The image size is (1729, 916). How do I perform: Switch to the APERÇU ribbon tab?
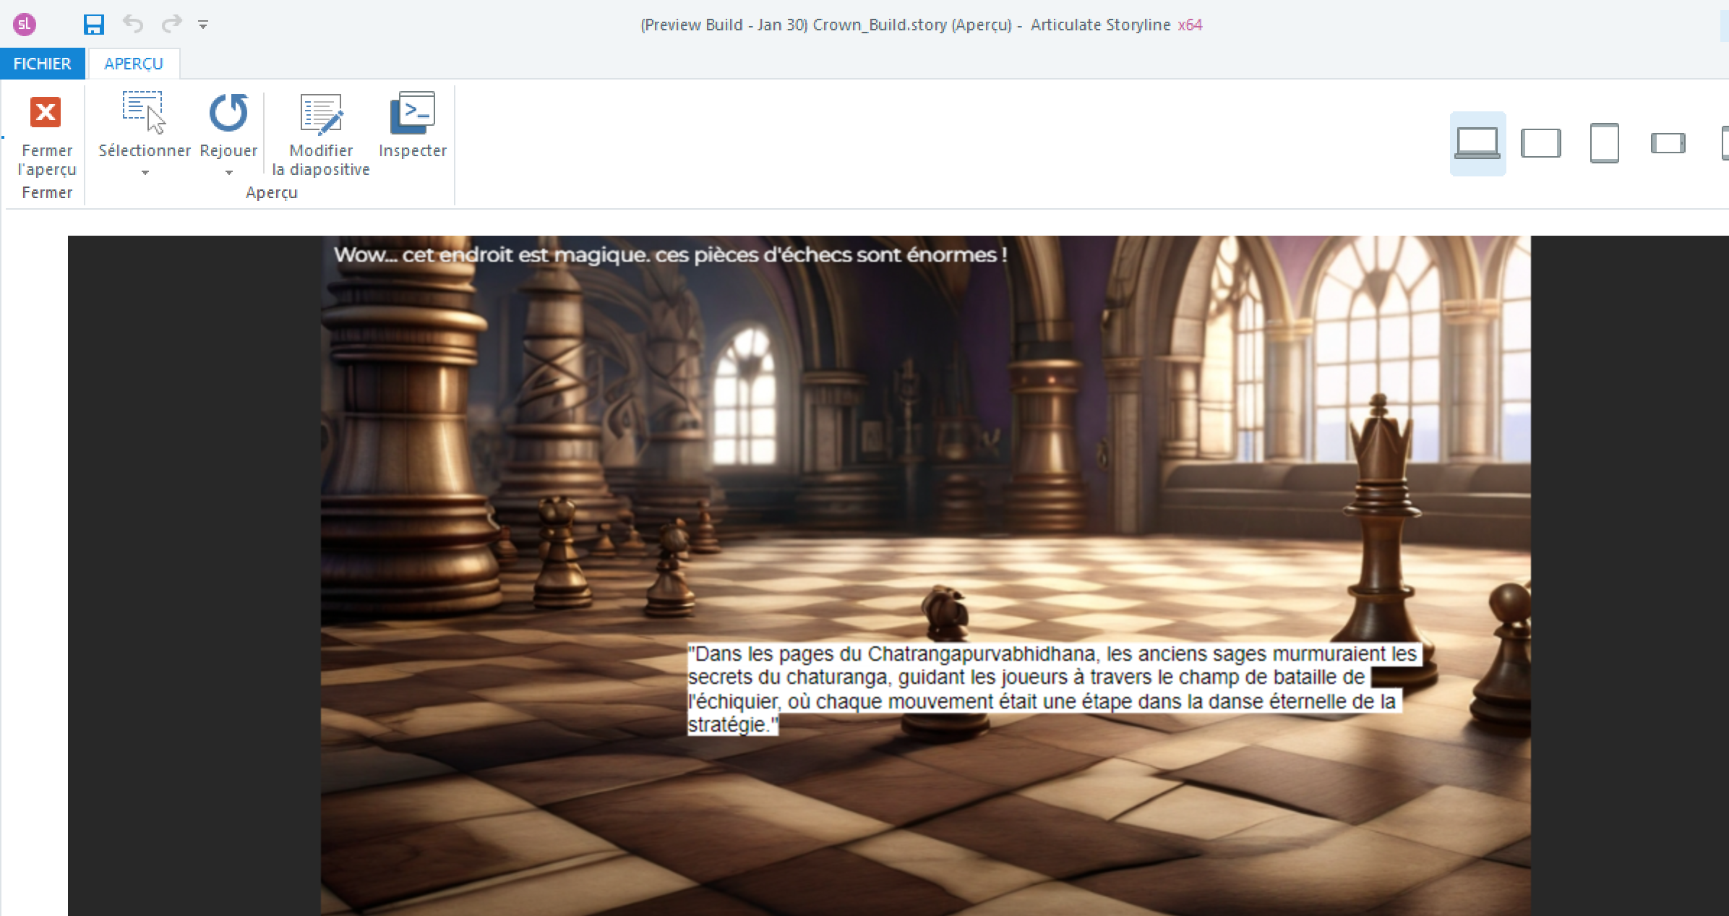[x=134, y=64]
